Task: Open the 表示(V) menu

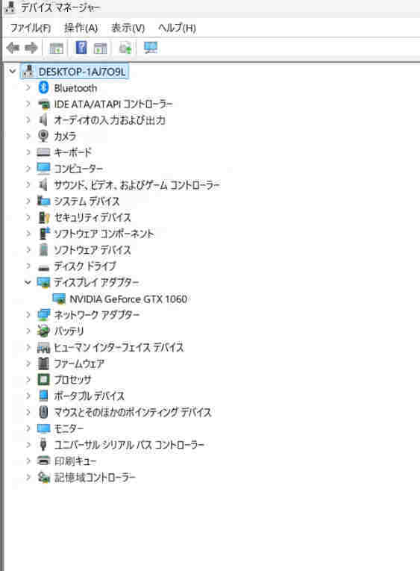Action: coord(128,28)
